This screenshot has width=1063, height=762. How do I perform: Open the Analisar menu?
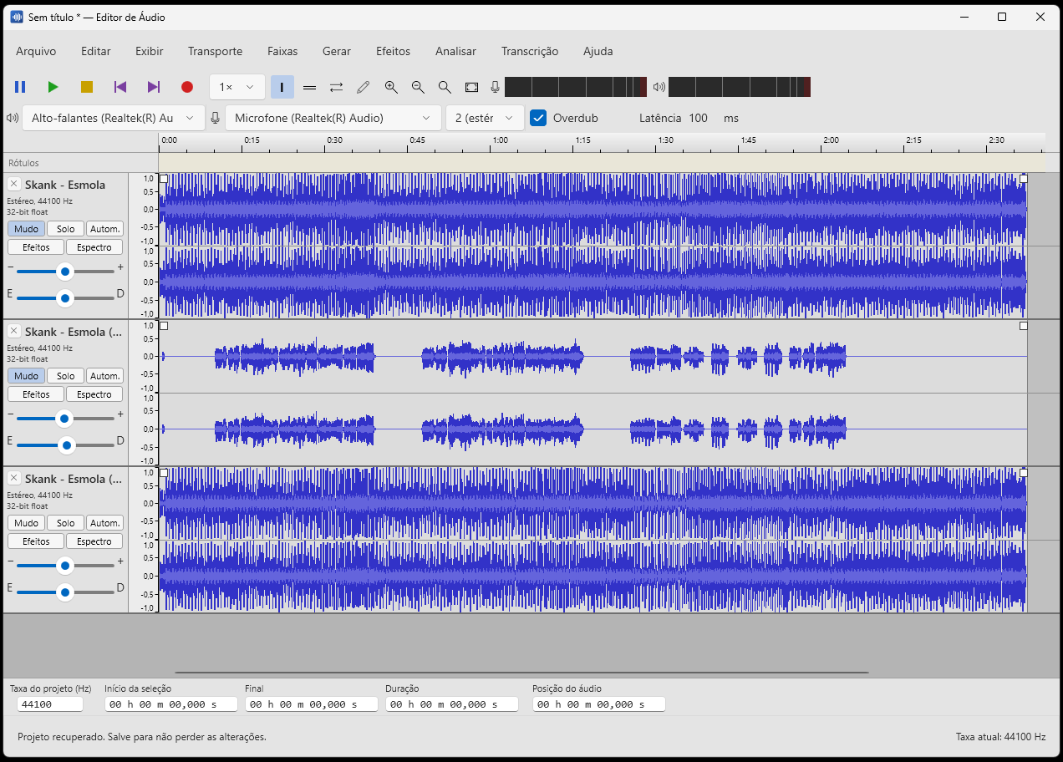coord(455,51)
